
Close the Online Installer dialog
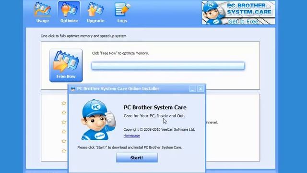pos(201,89)
